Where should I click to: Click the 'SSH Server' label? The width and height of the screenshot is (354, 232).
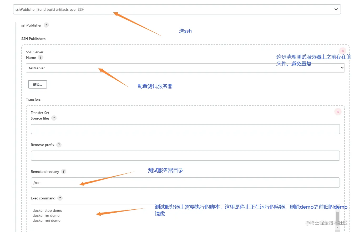(x=35, y=52)
